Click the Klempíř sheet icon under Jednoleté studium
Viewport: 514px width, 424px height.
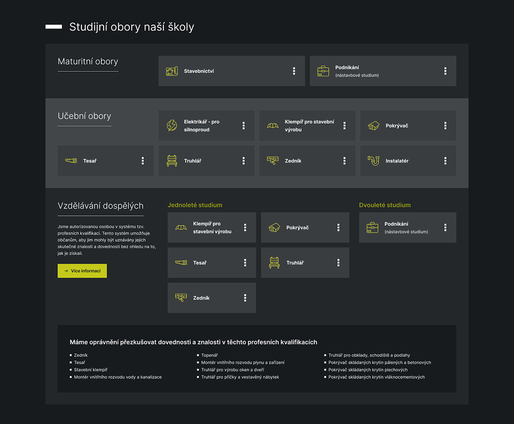pos(181,228)
